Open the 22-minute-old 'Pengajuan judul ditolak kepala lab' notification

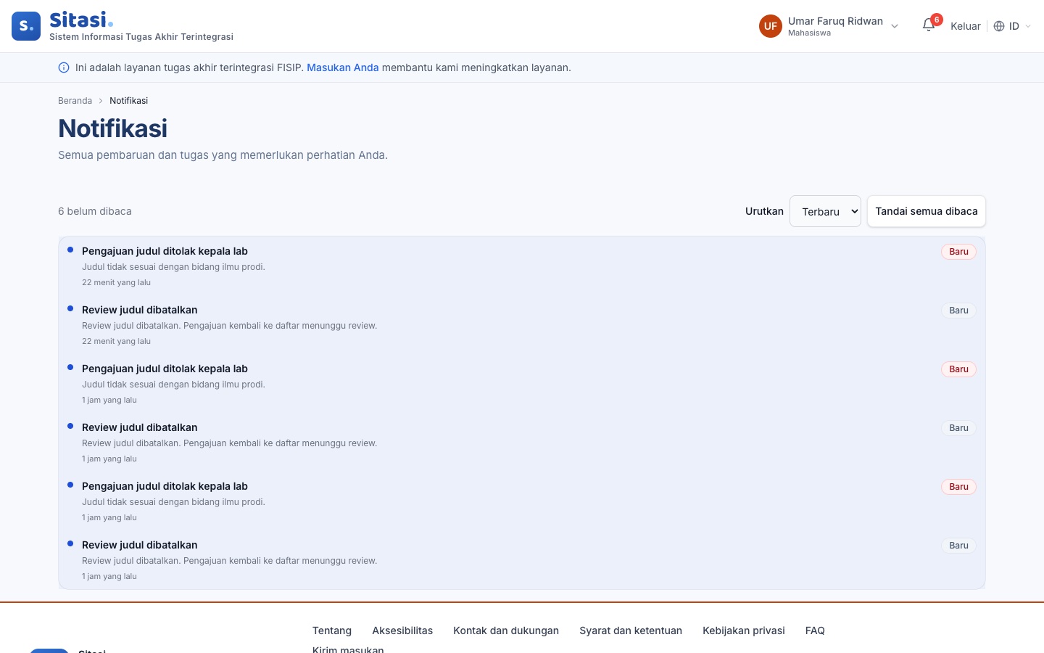tap(522, 266)
